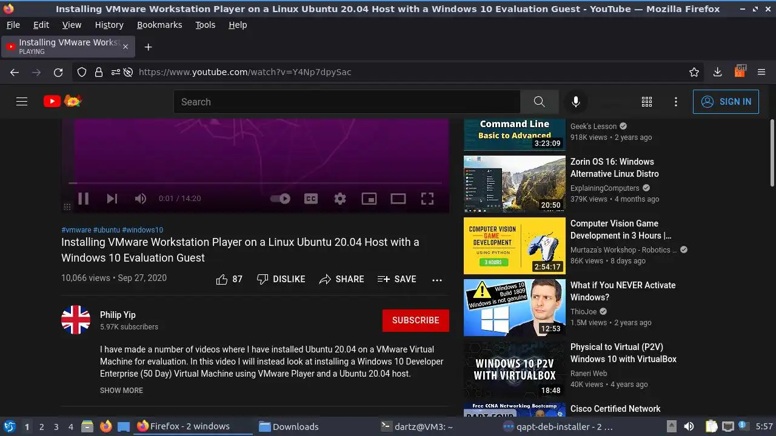Show site security padlock info
This screenshot has height=436, width=776.
click(x=99, y=72)
